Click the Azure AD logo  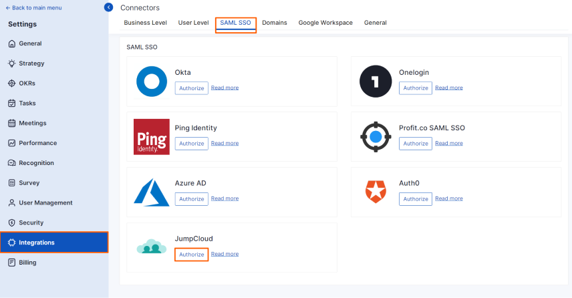(152, 192)
